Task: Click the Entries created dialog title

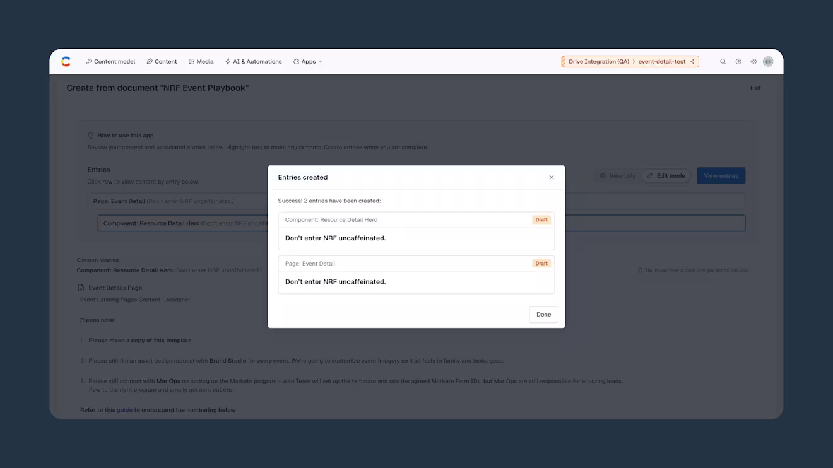Action: 303,177
